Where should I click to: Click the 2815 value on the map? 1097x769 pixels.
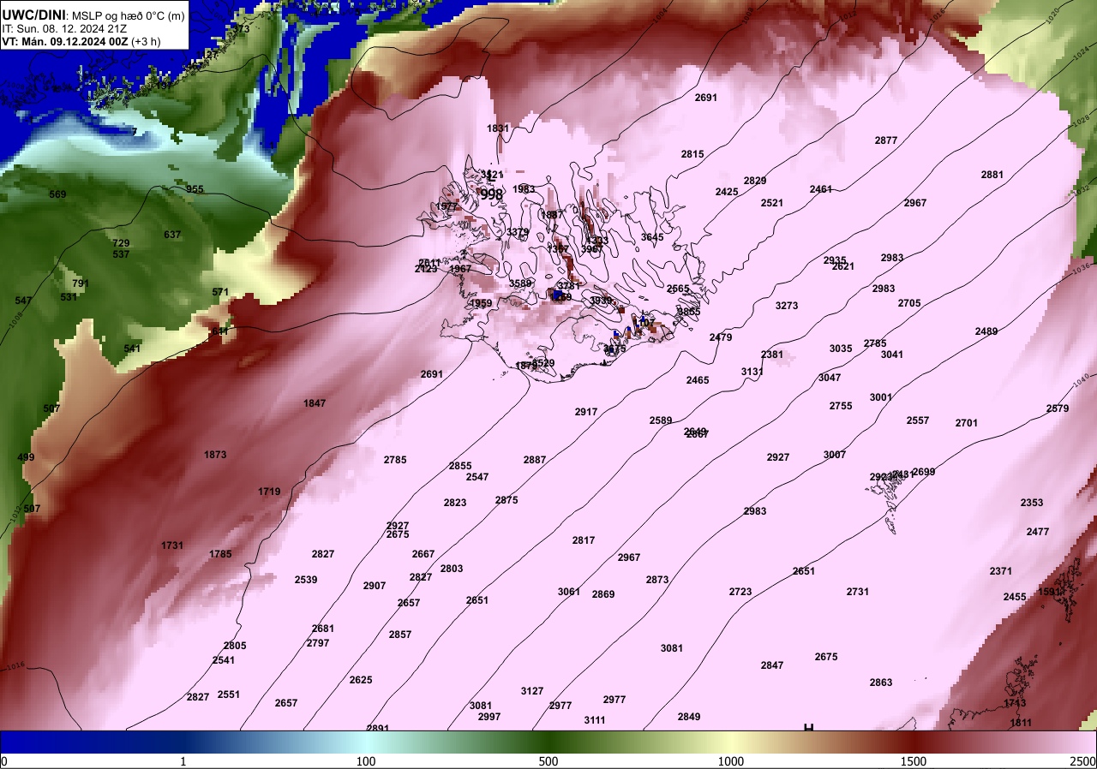[x=692, y=154]
